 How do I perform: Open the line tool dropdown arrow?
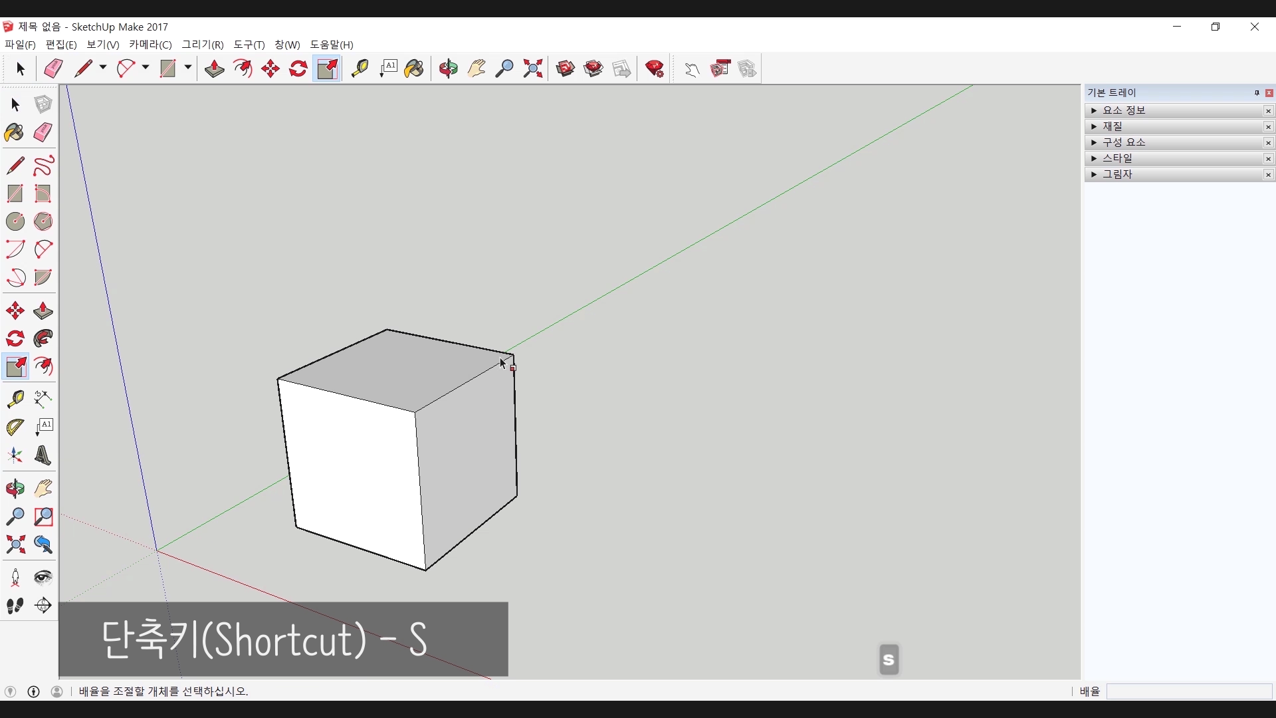click(x=103, y=68)
